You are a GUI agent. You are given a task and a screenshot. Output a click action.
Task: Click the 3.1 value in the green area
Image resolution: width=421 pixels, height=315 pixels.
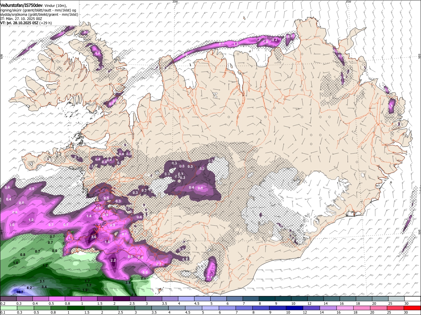point(42,282)
